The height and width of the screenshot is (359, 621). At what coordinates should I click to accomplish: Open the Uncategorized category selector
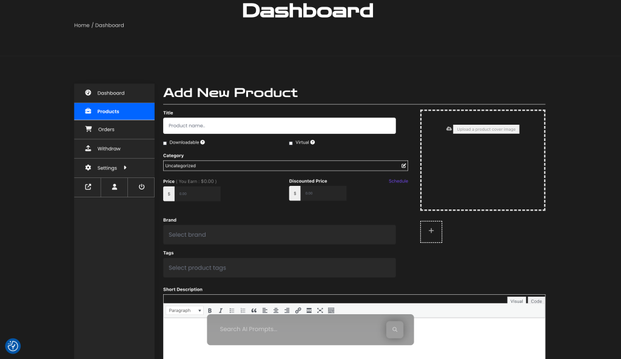click(x=285, y=165)
